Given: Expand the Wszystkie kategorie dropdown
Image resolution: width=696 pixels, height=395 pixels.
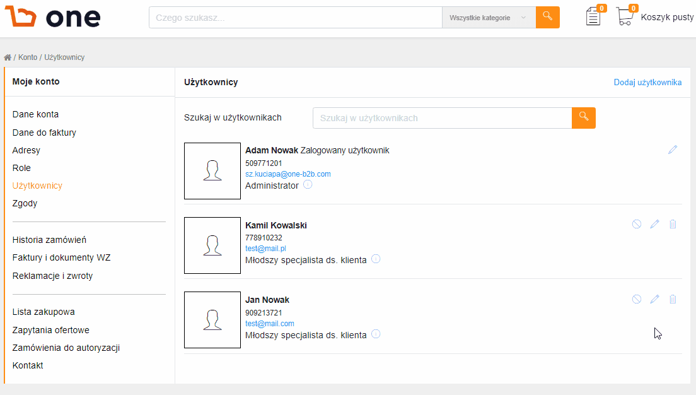Looking at the screenshot, I should 489,17.
